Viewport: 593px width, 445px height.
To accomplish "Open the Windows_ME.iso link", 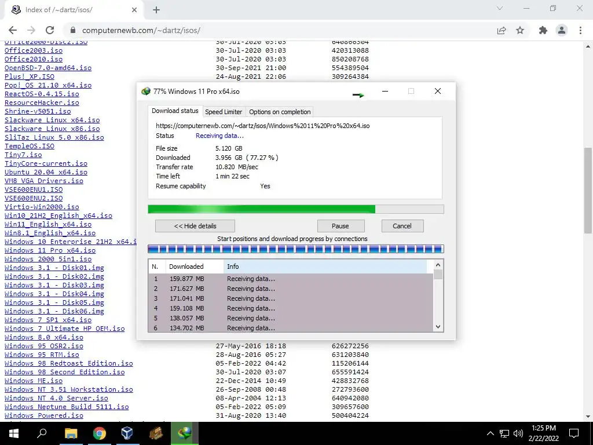I will click(34, 381).
